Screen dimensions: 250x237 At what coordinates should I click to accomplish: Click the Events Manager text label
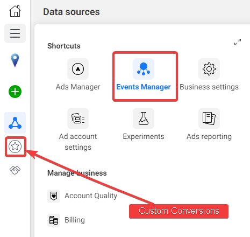click(144, 87)
